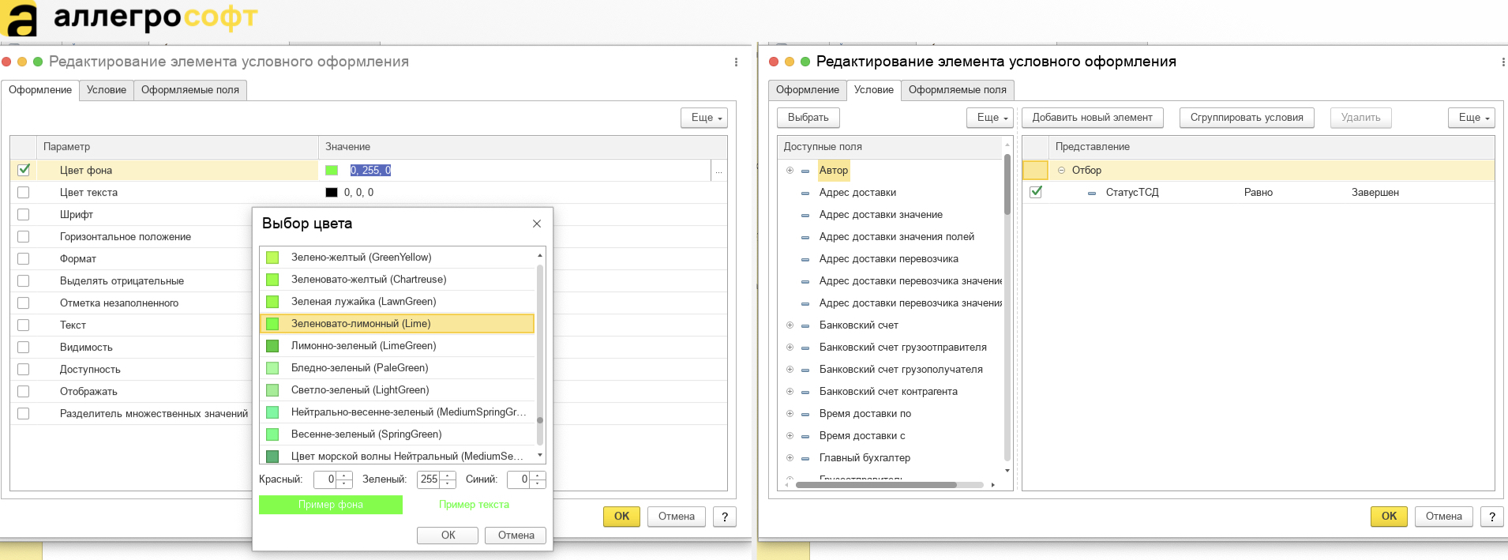This screenshot has height=560, width=1508.
Task: Enable the Шрифт parameter checkbox
Action: coord(24,215)
